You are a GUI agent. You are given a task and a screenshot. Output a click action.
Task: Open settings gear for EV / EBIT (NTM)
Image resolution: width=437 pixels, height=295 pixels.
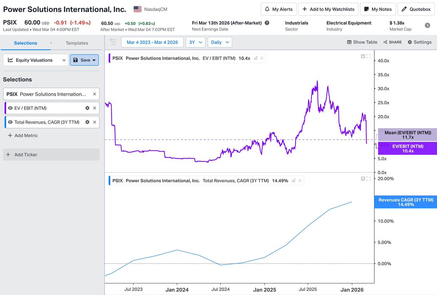click(87, 108)
